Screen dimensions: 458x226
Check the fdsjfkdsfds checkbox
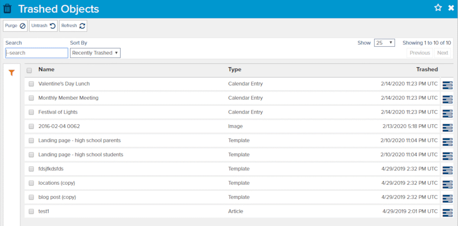point(31,169)
